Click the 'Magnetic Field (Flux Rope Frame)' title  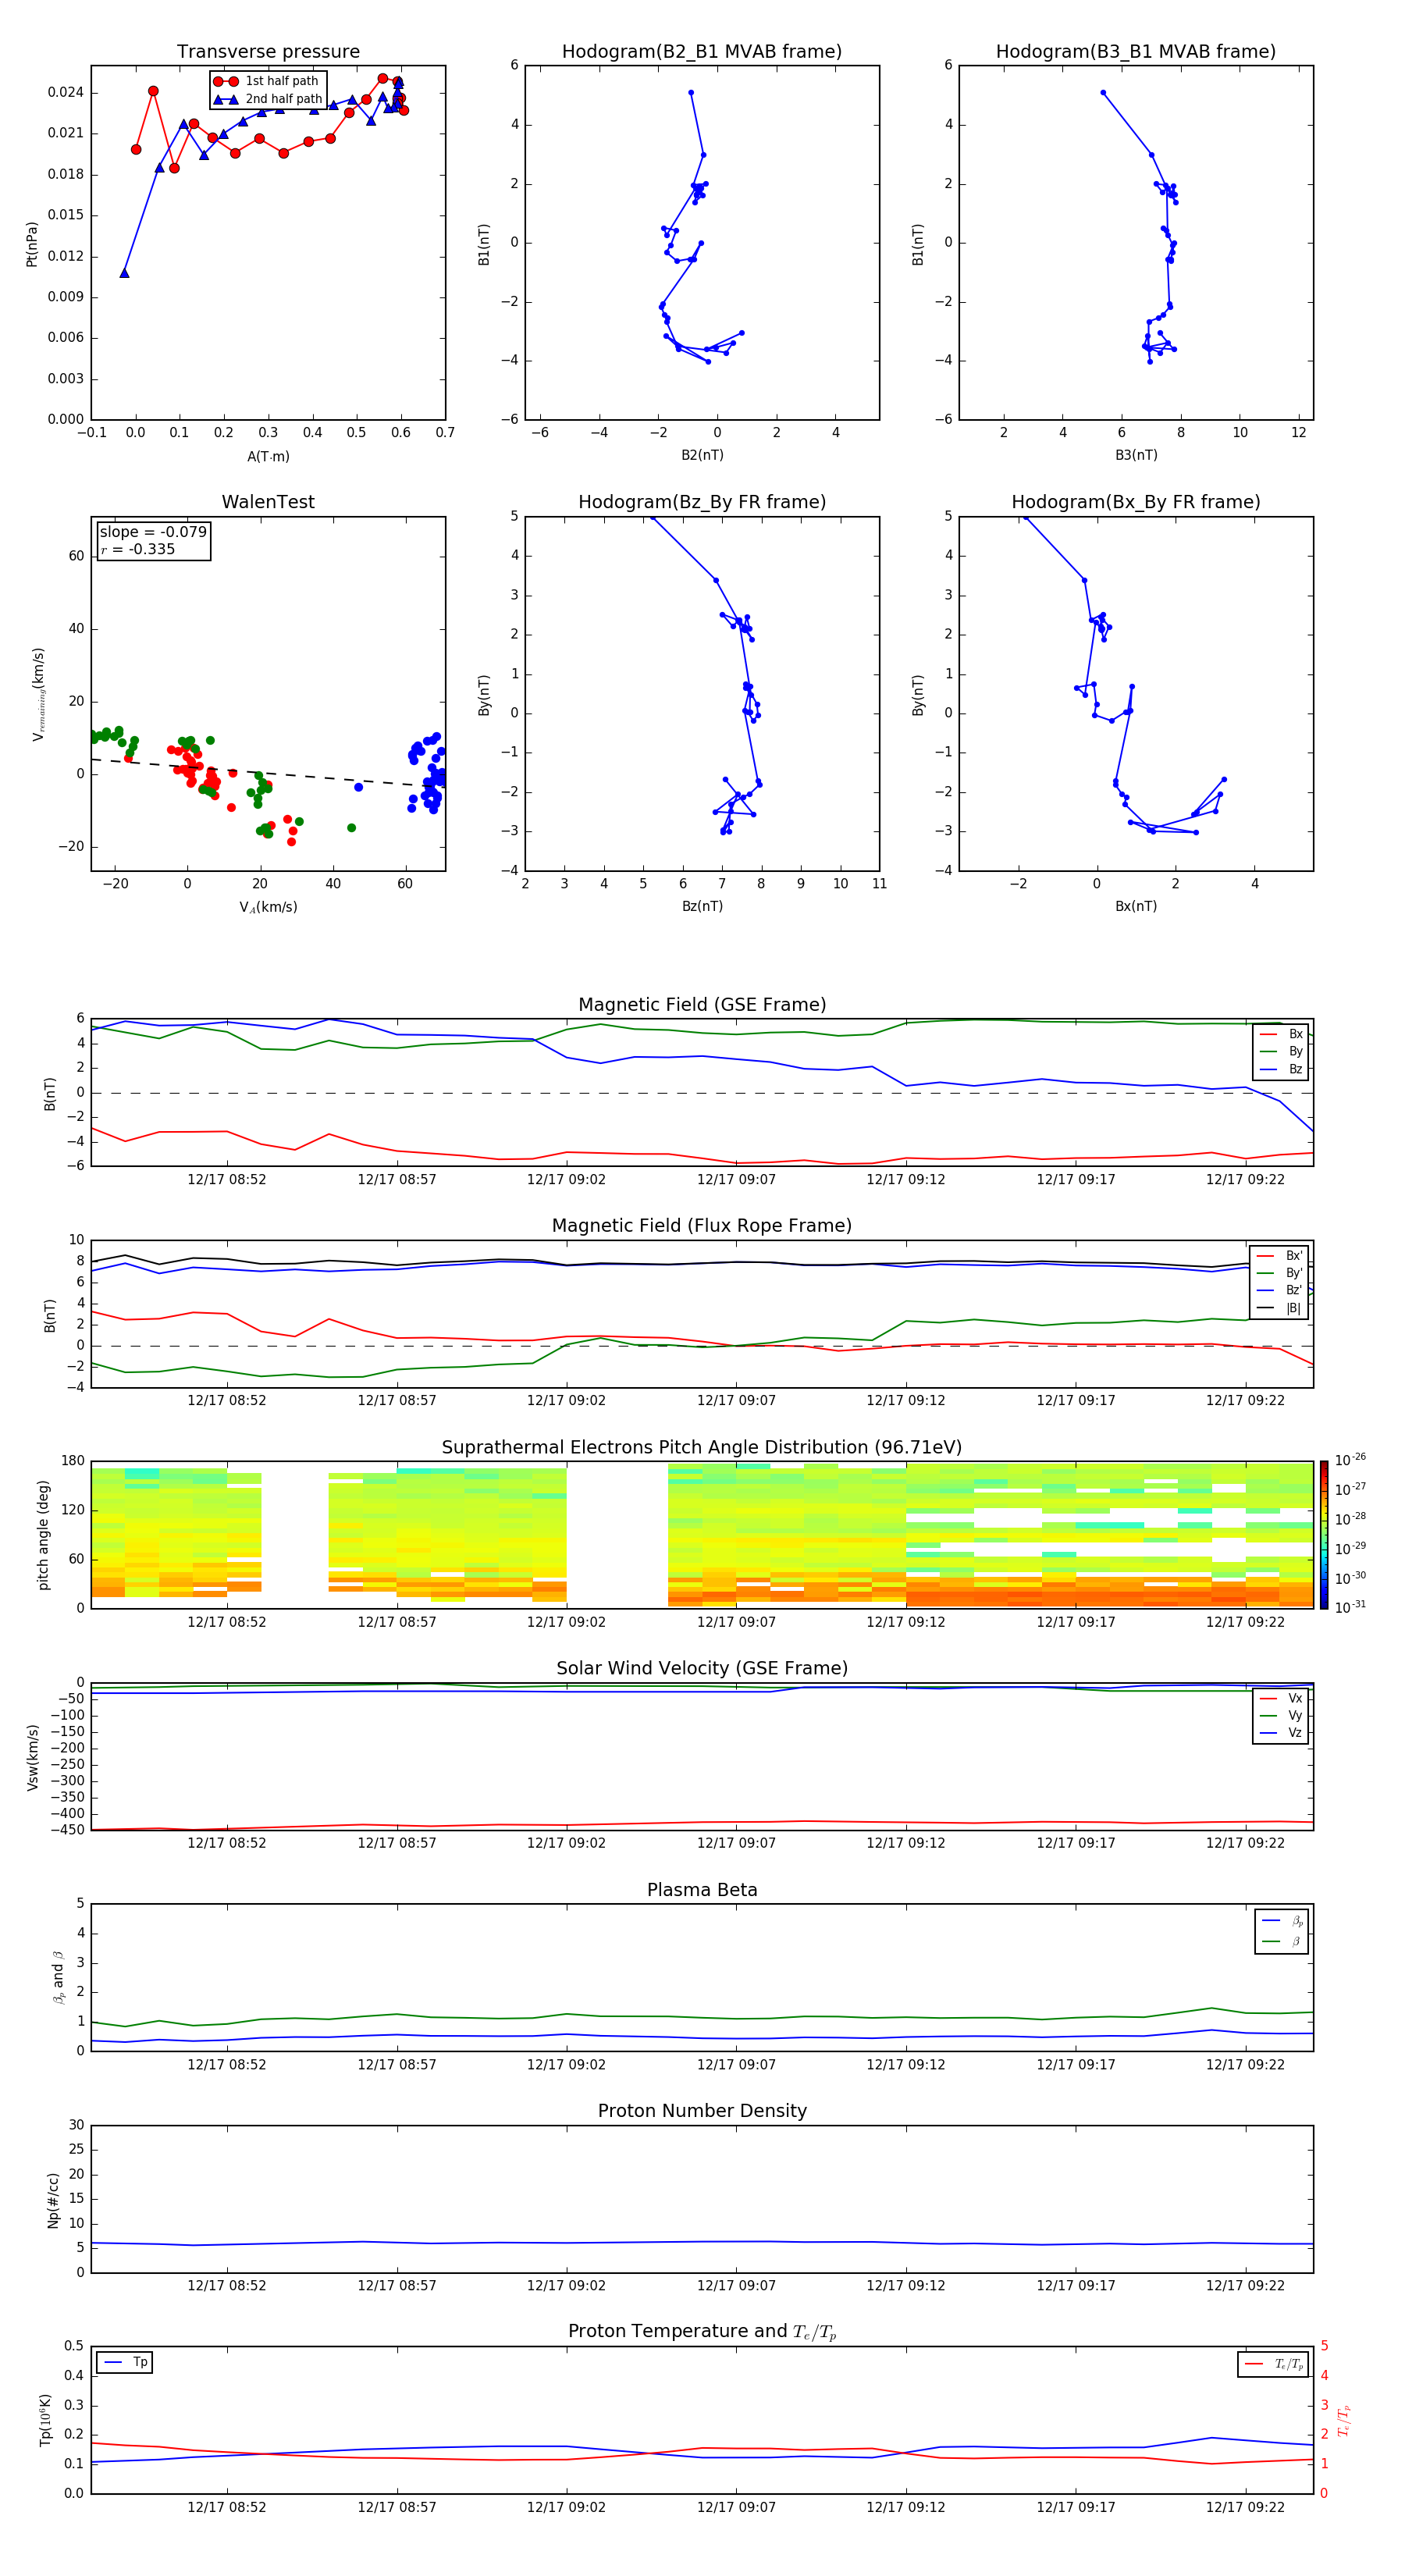click(702, 1226)
